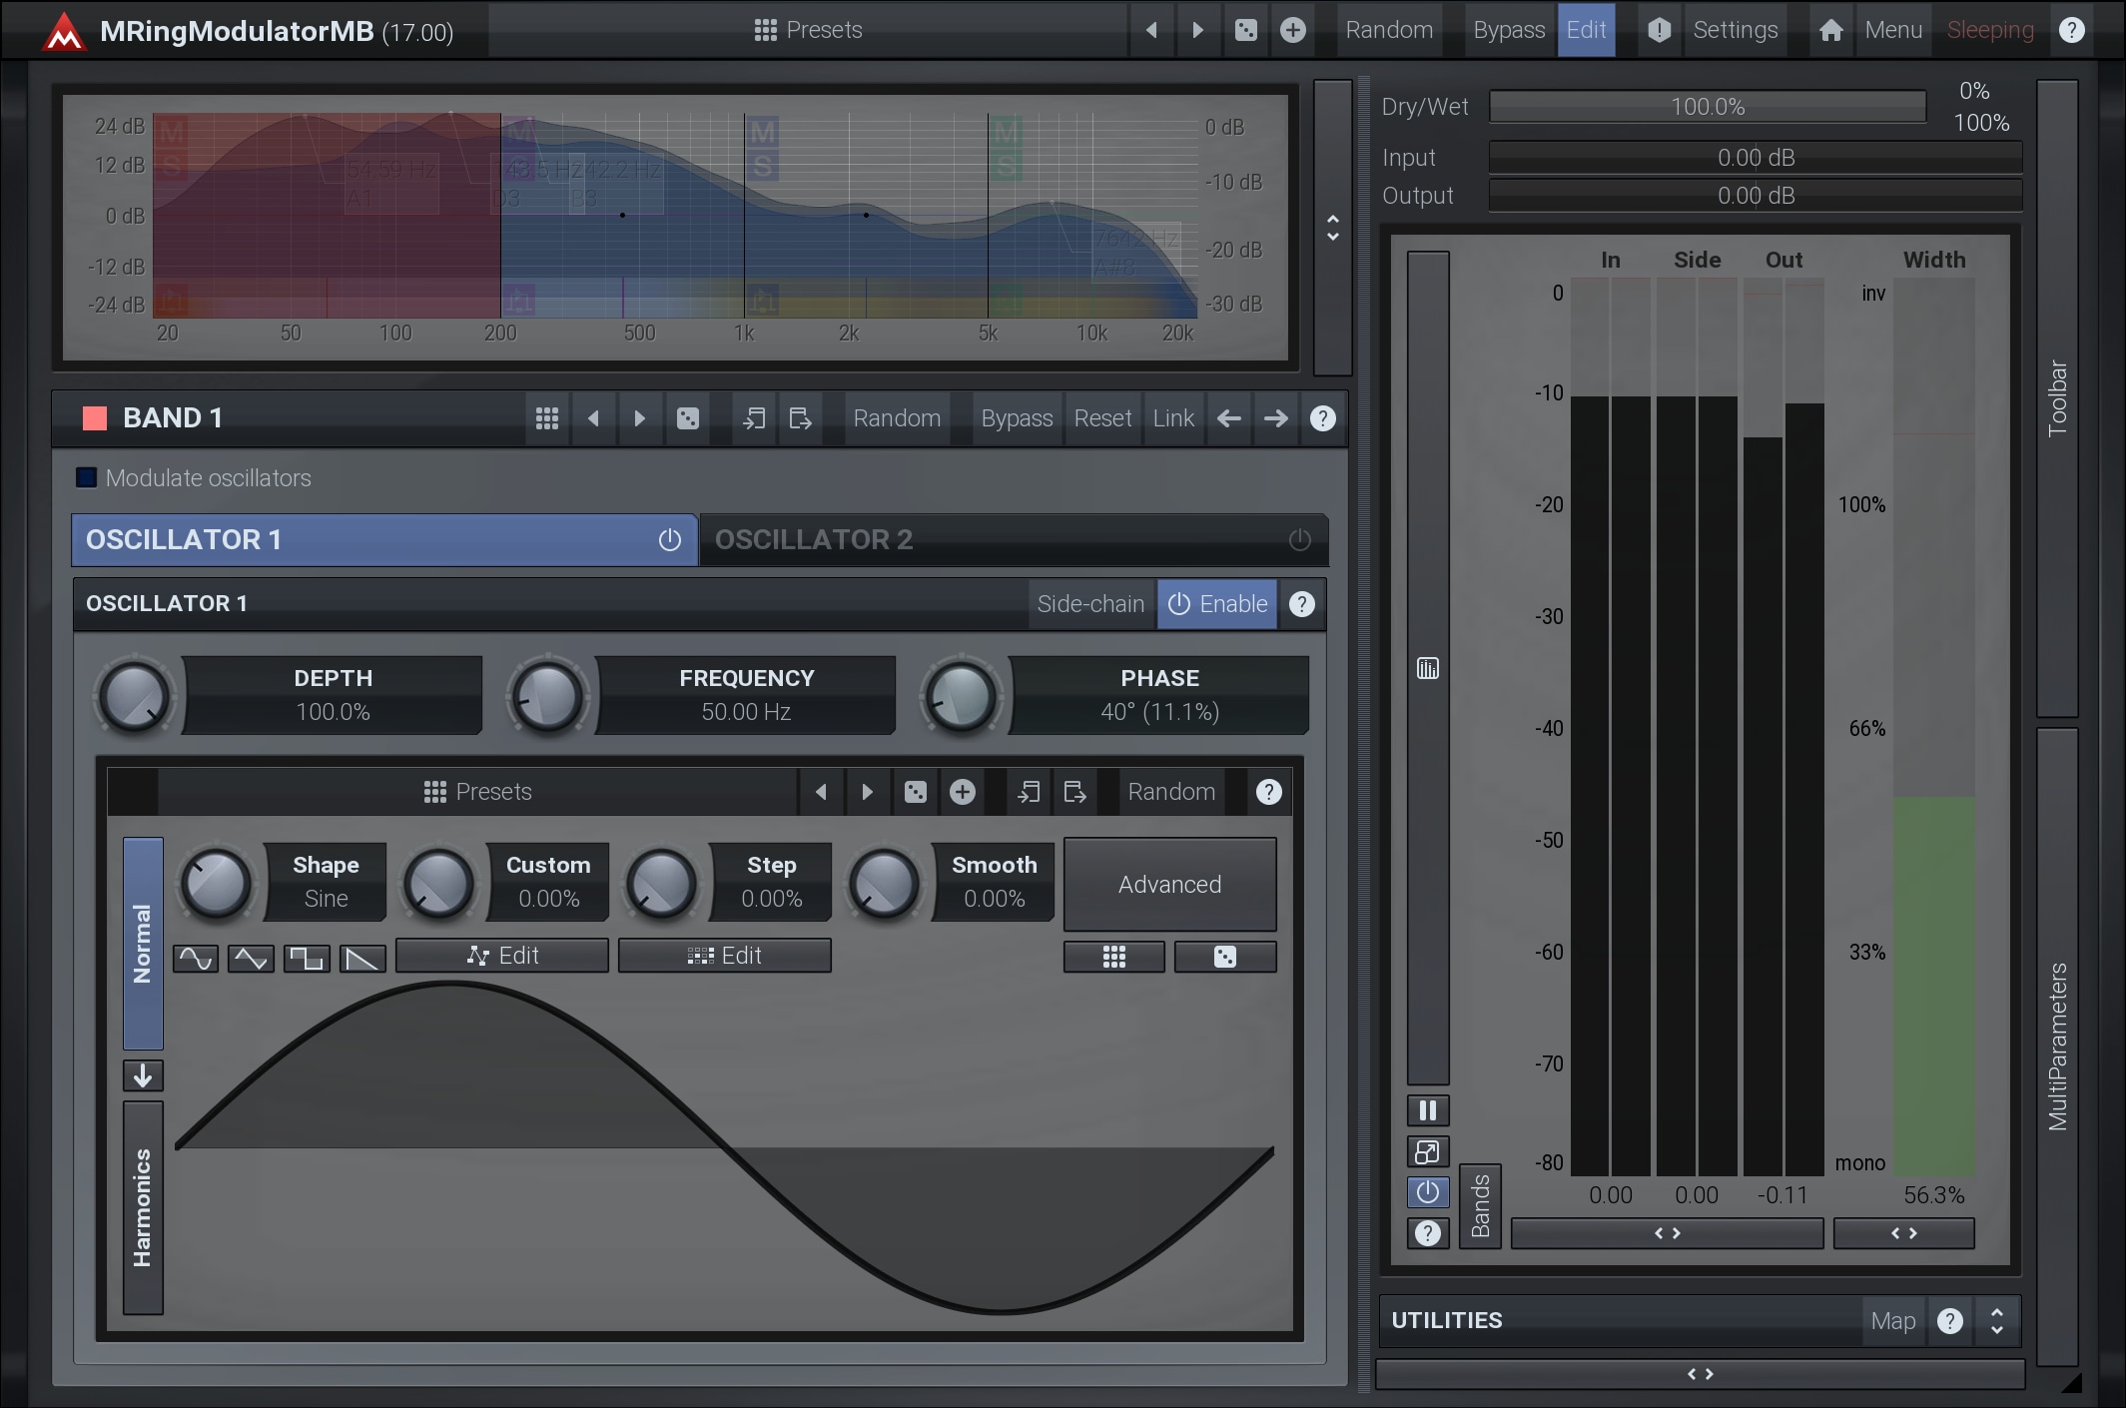Click the Dry/Wet slider
The height and width of the screenshot is (1408, 2126).
click(x=1708, y=107)
